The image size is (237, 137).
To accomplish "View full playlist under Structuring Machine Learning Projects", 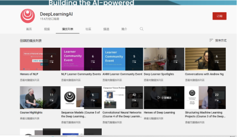I will point(195,122).
